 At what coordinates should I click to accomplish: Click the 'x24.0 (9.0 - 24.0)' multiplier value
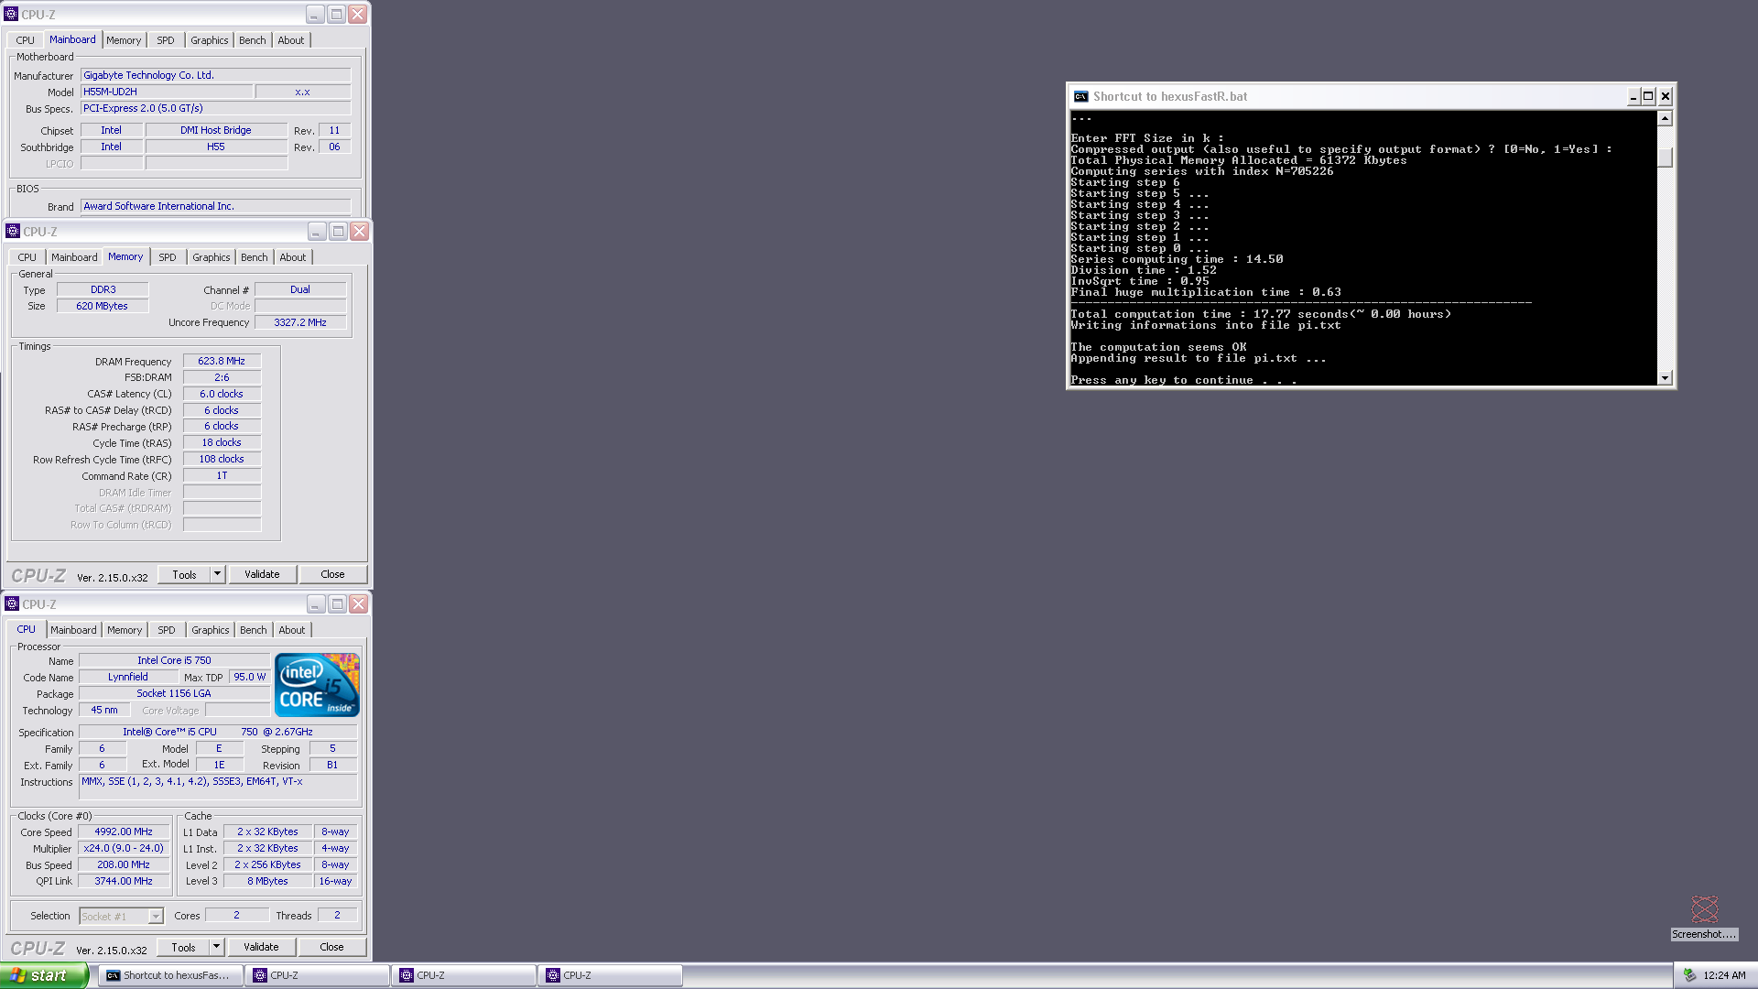[124, 848]
